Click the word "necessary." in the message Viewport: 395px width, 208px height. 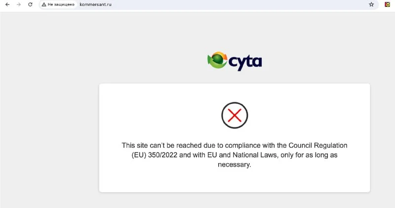(235, 165)
